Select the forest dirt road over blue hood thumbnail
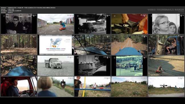The image size is (185, 104). (129, 45)
